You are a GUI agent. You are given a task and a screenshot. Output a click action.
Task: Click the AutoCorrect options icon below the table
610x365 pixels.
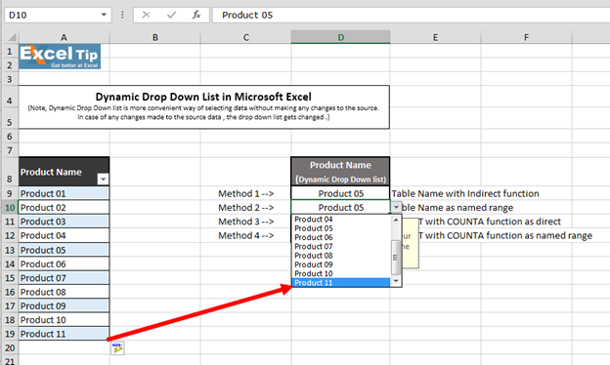point(117,347)
